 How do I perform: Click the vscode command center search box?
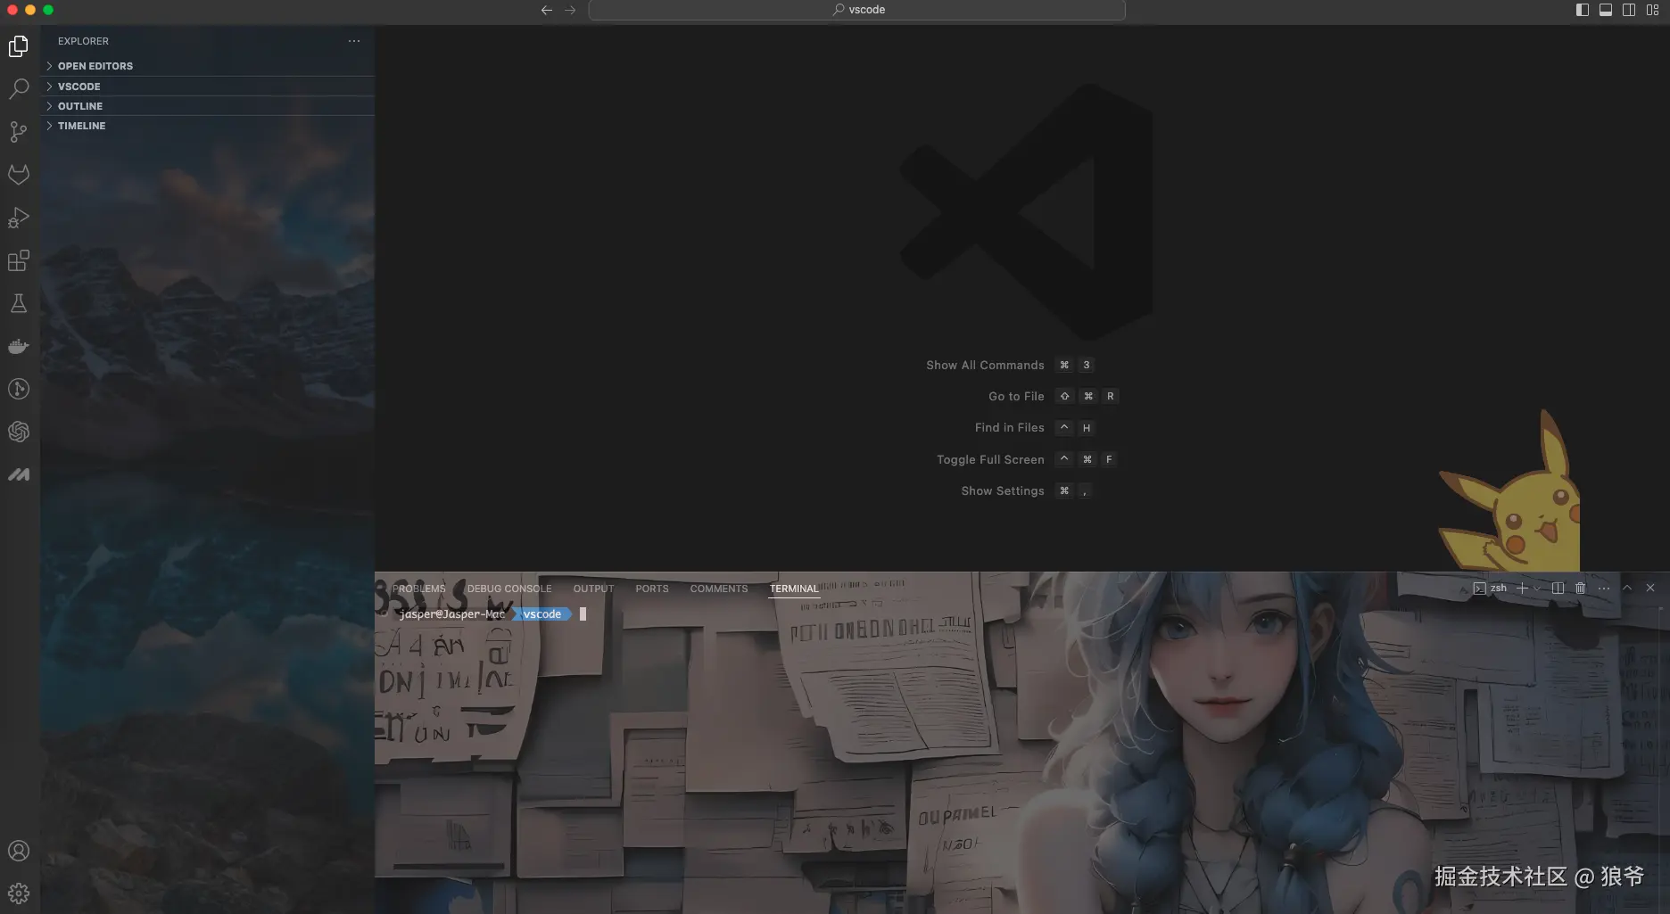[x=856, y=10]
